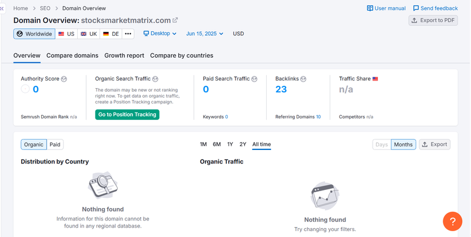Select the All time range

click(261, 144)
